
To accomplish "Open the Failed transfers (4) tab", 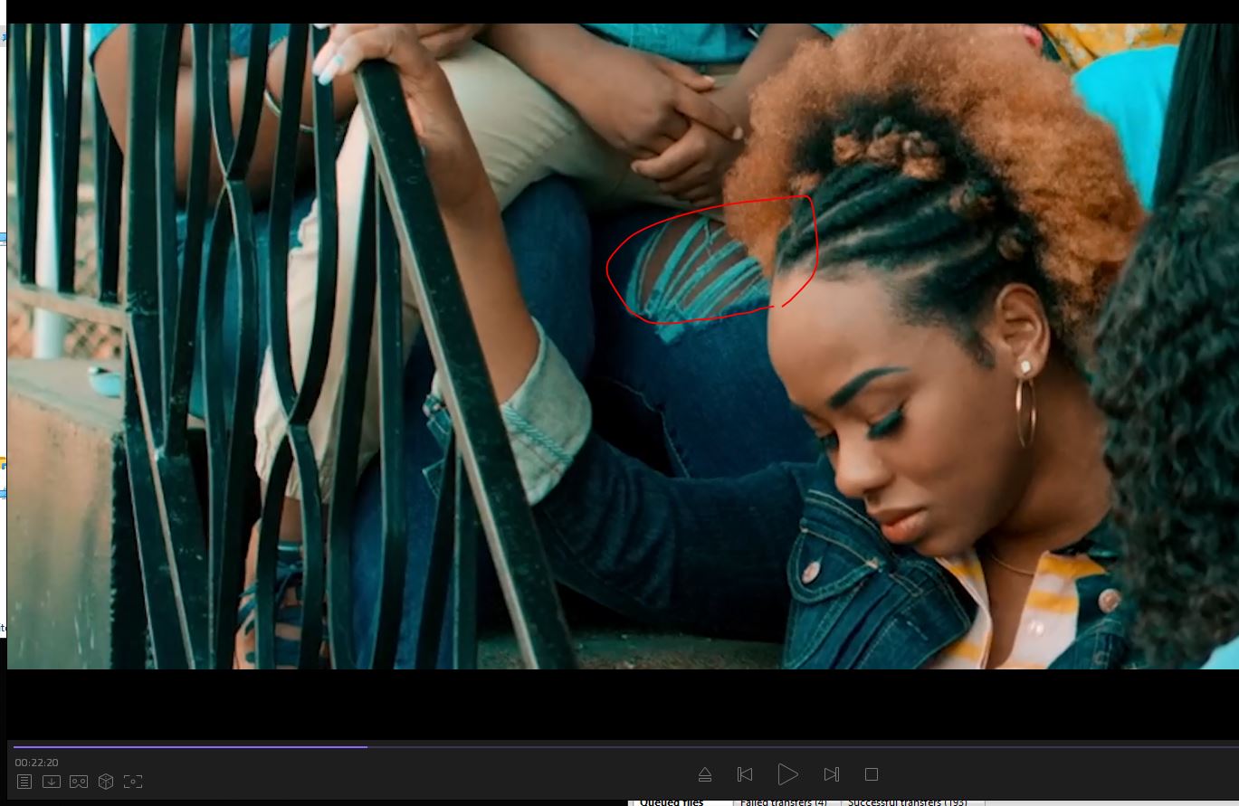I will pos(783,801).
